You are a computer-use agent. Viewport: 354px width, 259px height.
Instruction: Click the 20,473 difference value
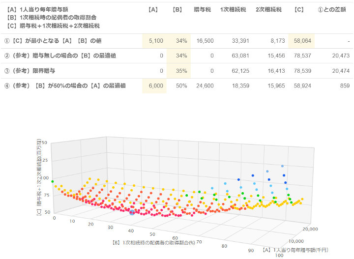click(x=341, y=56)
